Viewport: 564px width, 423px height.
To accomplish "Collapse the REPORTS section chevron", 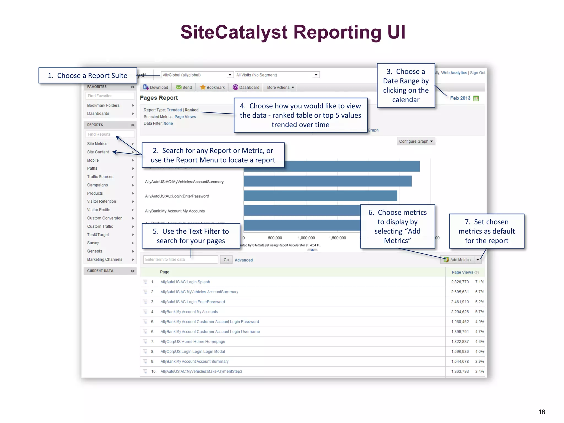I will click(x=132, y=125).
